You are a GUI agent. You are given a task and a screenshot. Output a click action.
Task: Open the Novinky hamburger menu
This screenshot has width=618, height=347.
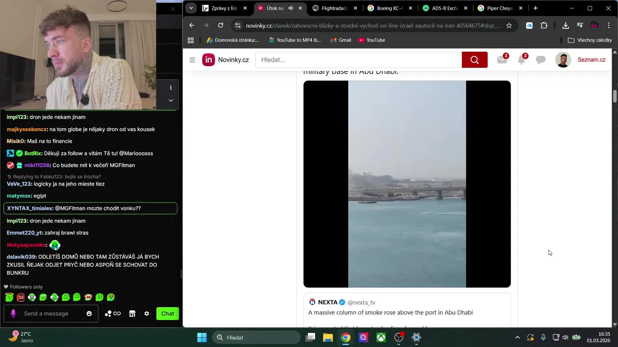(192, 60)
